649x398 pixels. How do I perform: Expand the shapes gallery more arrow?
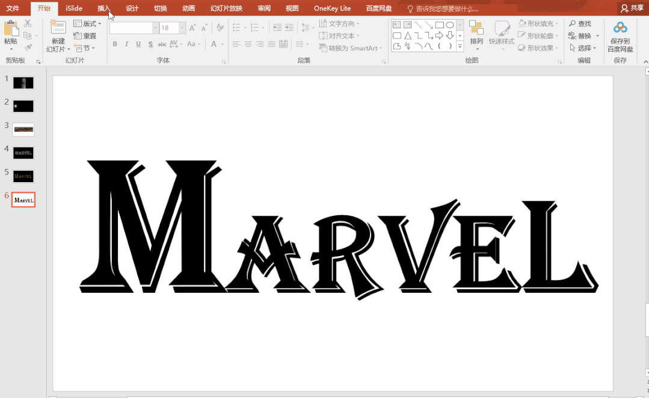click(x=460, y=47)
